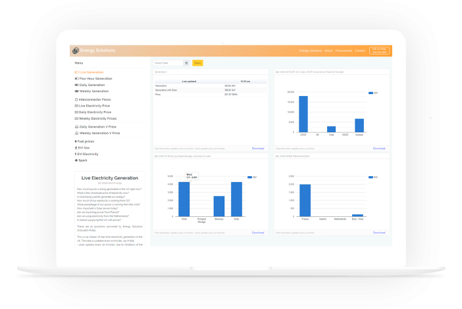Screen dimensions: 462x309
Task: Download the interconnectors bar chart data
Action: click(x=379, y=233)
